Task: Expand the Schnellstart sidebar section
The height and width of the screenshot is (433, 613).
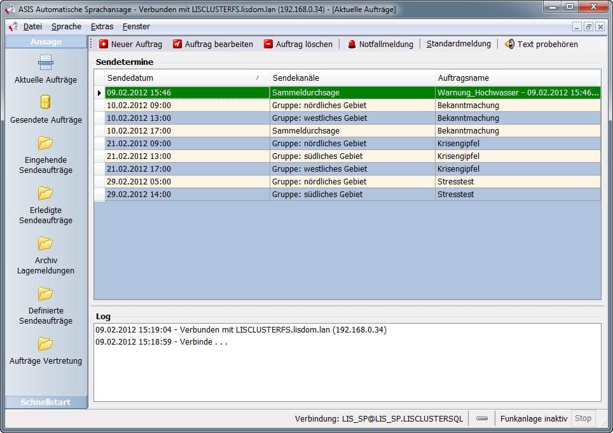Action: pos(46,402)
